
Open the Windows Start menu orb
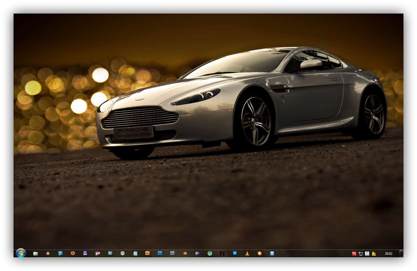[x=21, y=253]
